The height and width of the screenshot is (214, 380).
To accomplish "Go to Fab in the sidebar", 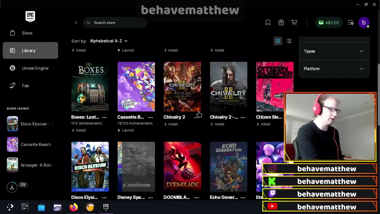I will (30, 86).
